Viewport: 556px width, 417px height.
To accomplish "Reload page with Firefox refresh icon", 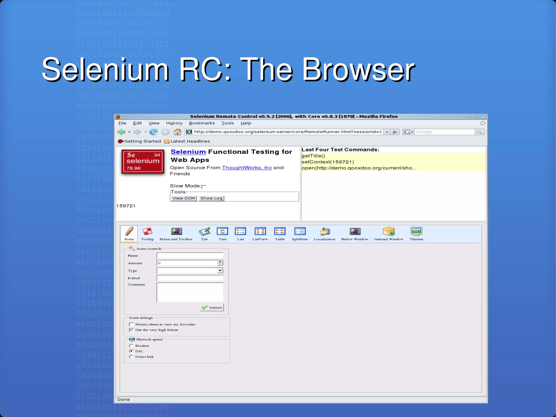I will (x=153, y=132).
